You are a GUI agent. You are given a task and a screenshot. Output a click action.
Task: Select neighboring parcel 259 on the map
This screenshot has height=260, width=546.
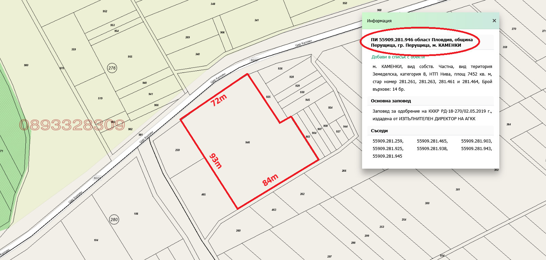(177, 150)
